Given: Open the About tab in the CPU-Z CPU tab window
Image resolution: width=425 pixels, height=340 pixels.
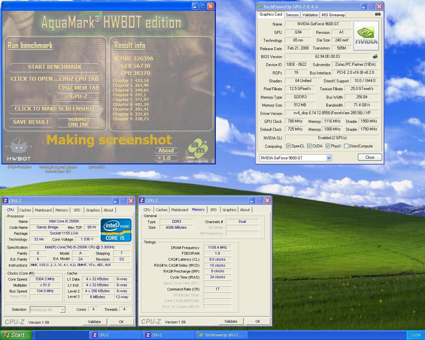Looking at the screenshot, I should 109,210.
